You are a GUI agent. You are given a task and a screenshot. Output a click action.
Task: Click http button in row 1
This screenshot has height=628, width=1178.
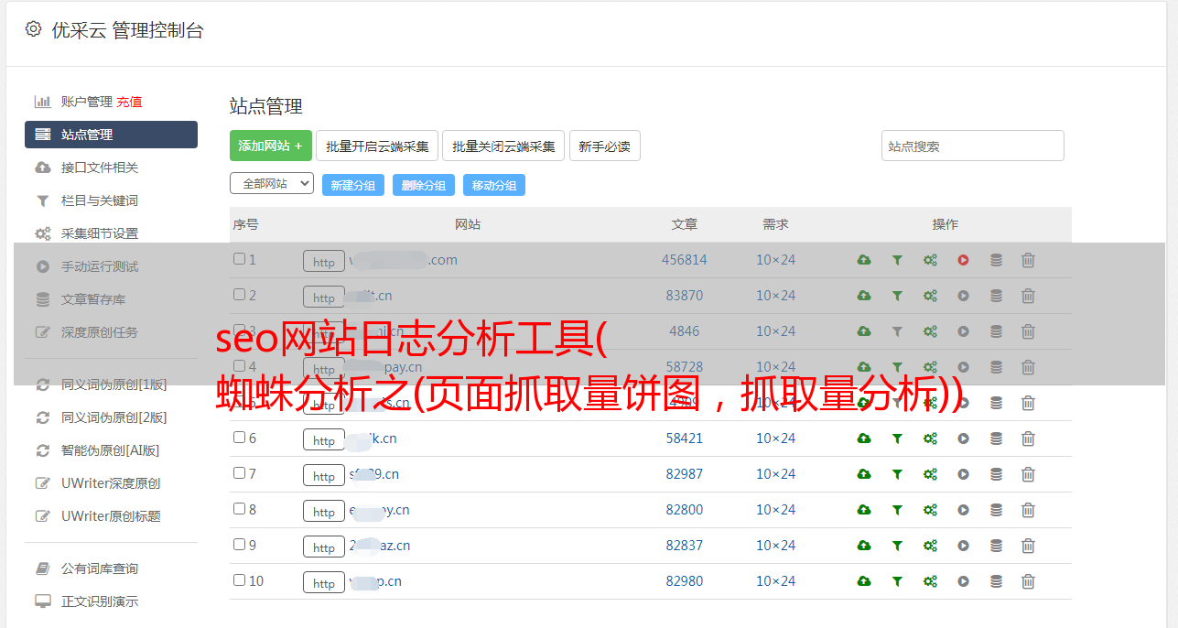pyautogui.click(x=324, y=261)
